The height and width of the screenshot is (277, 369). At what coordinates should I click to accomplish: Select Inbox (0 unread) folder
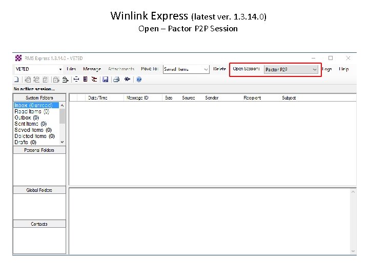pos(36,105)
